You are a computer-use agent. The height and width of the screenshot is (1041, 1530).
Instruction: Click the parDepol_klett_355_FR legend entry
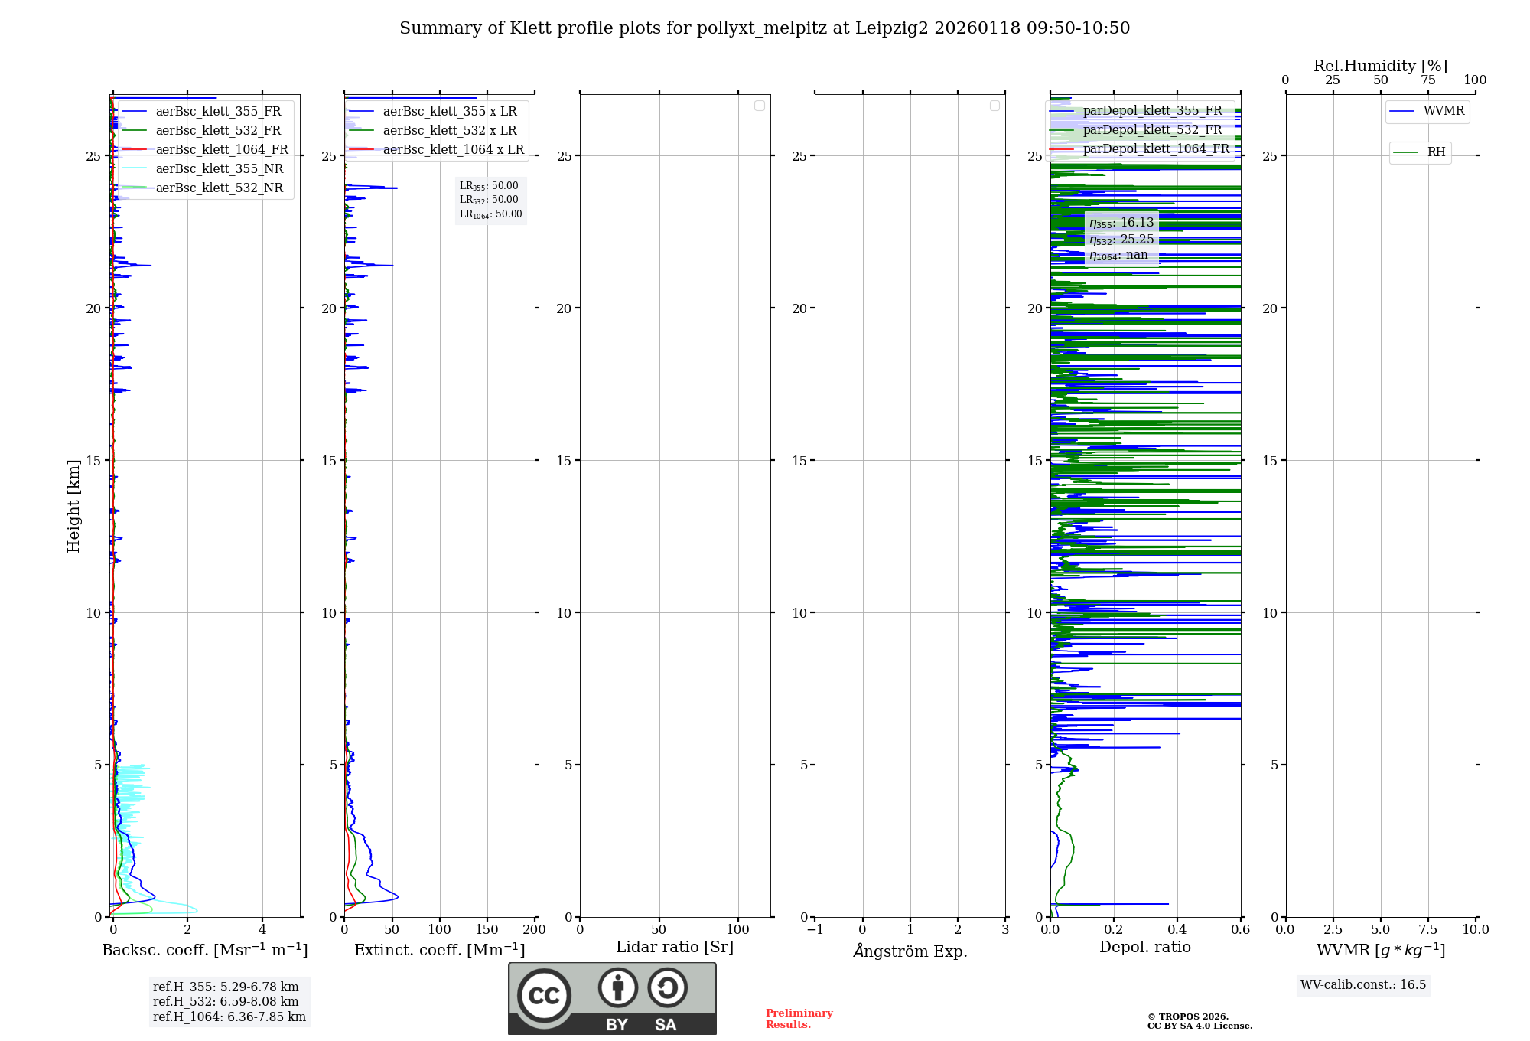(x=1152, y=110)
